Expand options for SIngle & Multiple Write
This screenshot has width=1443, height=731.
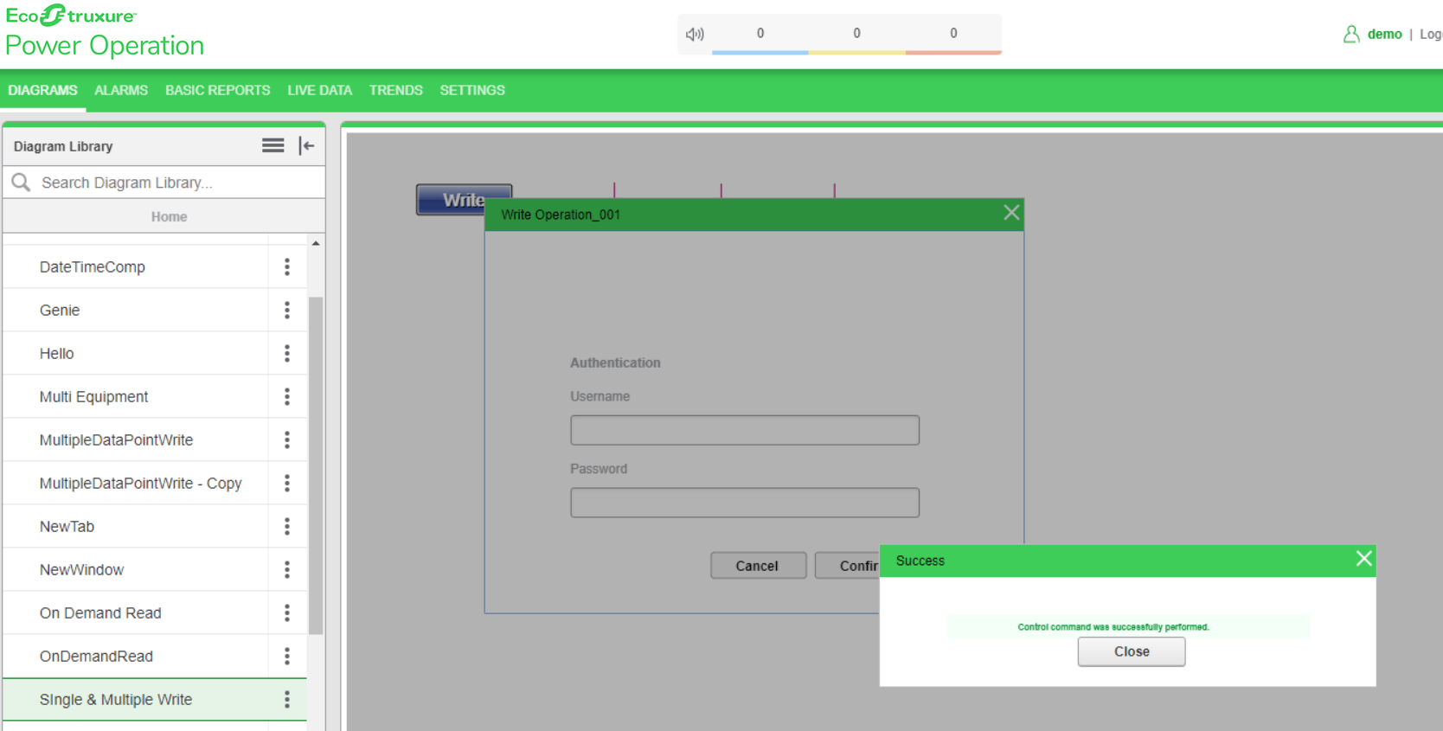click(x=287, y=700)
